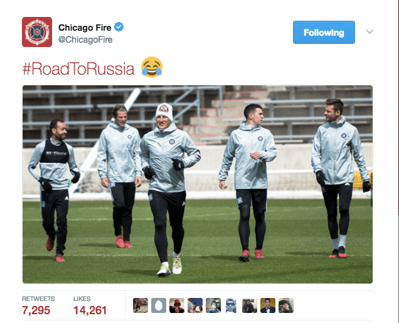The height and width of the screenshot is (323, 399).
Task: Open the avatar with blue sky selfie
Action: (x=195, y=305)
